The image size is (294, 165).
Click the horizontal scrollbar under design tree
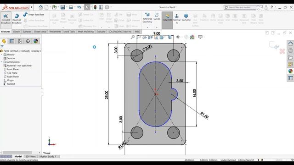pos(17,153)
